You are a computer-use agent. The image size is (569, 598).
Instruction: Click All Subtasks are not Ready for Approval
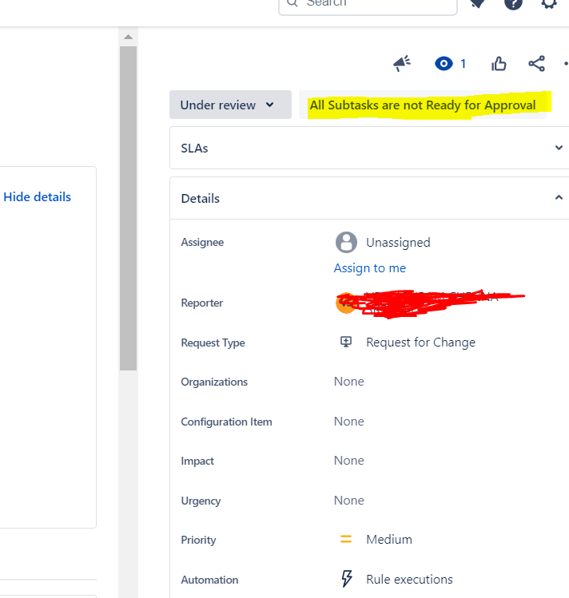coord(423,105)
